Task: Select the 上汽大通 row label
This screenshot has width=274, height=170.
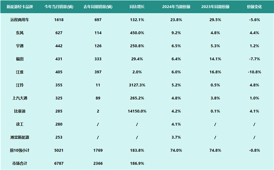Action: 20,98
